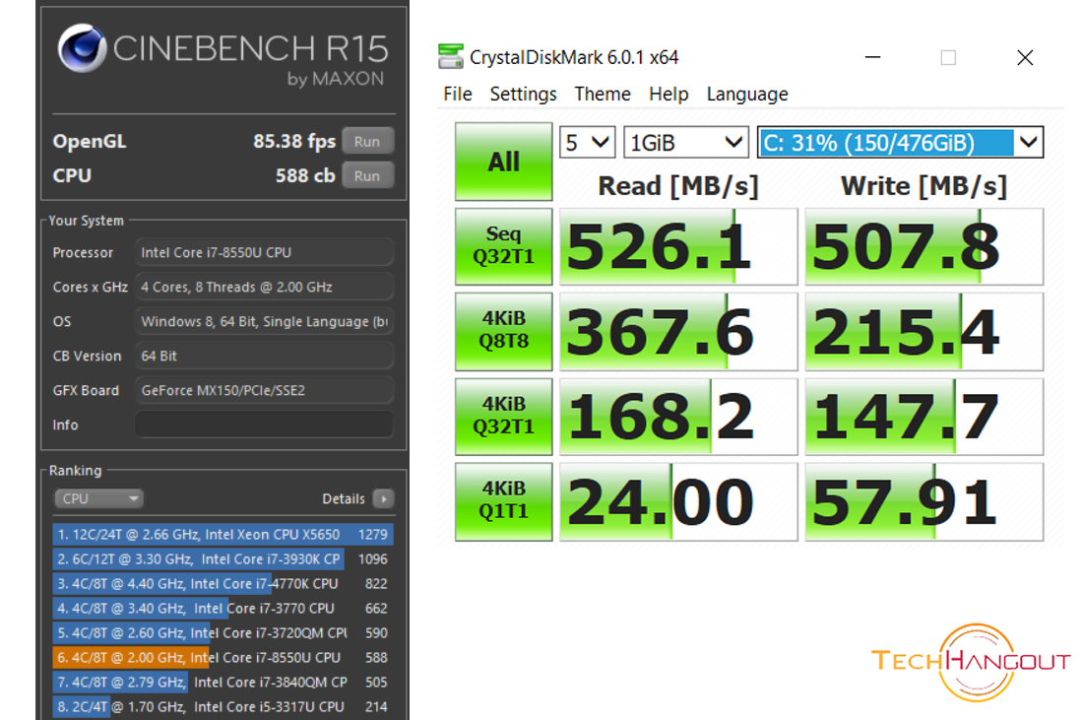Viewport: 1083px width, 720px height.
Task: Click the 4KiB Q1T1 read result 24.00
Action: point(678,501)
